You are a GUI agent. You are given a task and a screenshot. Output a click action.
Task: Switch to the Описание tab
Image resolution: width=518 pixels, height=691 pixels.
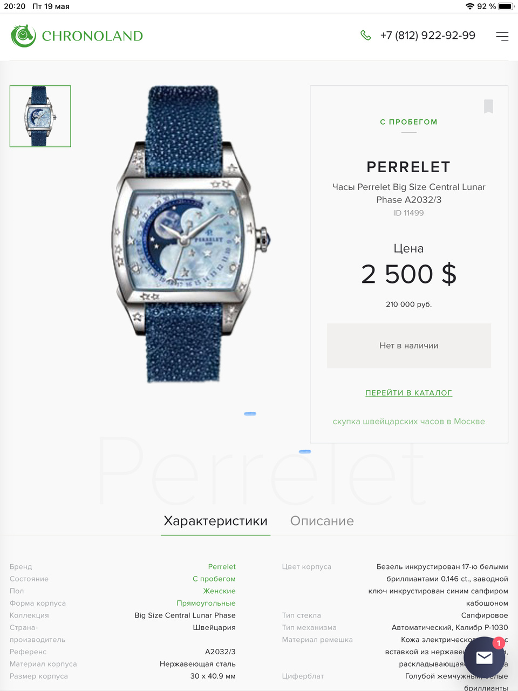[x=322, y=521]
